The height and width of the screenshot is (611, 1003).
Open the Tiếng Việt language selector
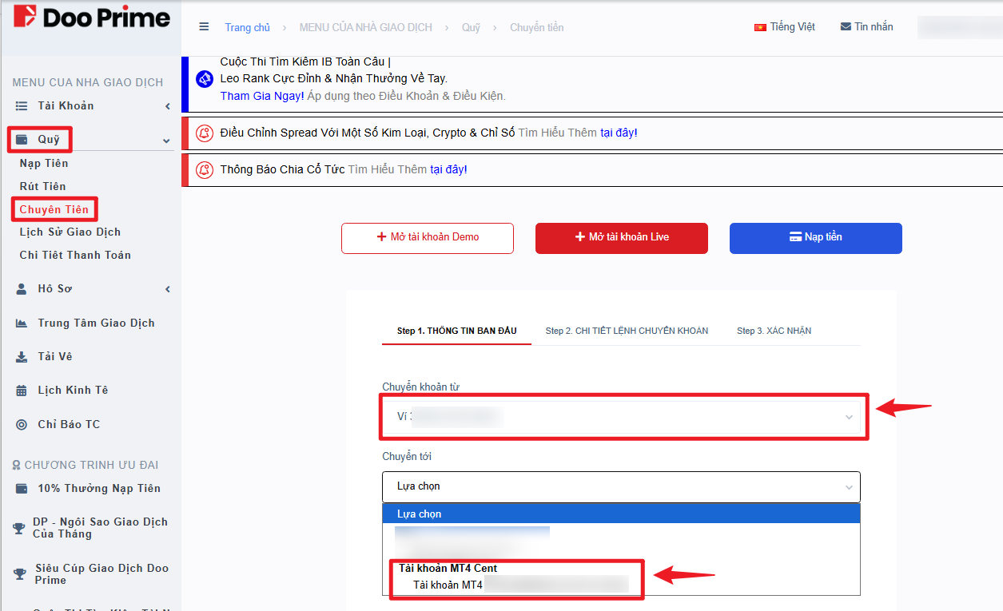(x=784, y=27)
